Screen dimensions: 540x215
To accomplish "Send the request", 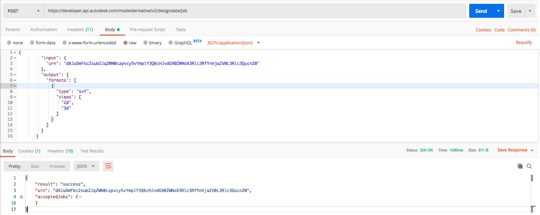I will click(x=481, y=11).
